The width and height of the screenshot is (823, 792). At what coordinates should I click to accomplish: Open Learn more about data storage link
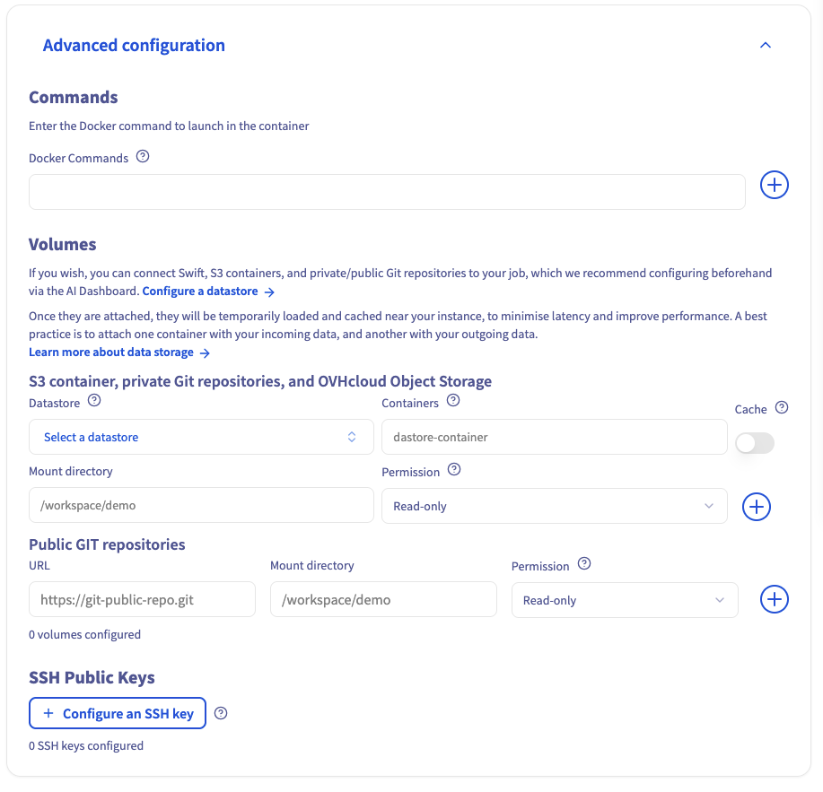point(118,352)
